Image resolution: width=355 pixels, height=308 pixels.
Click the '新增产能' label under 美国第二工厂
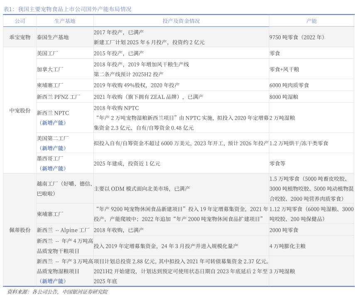coord(53,148)
